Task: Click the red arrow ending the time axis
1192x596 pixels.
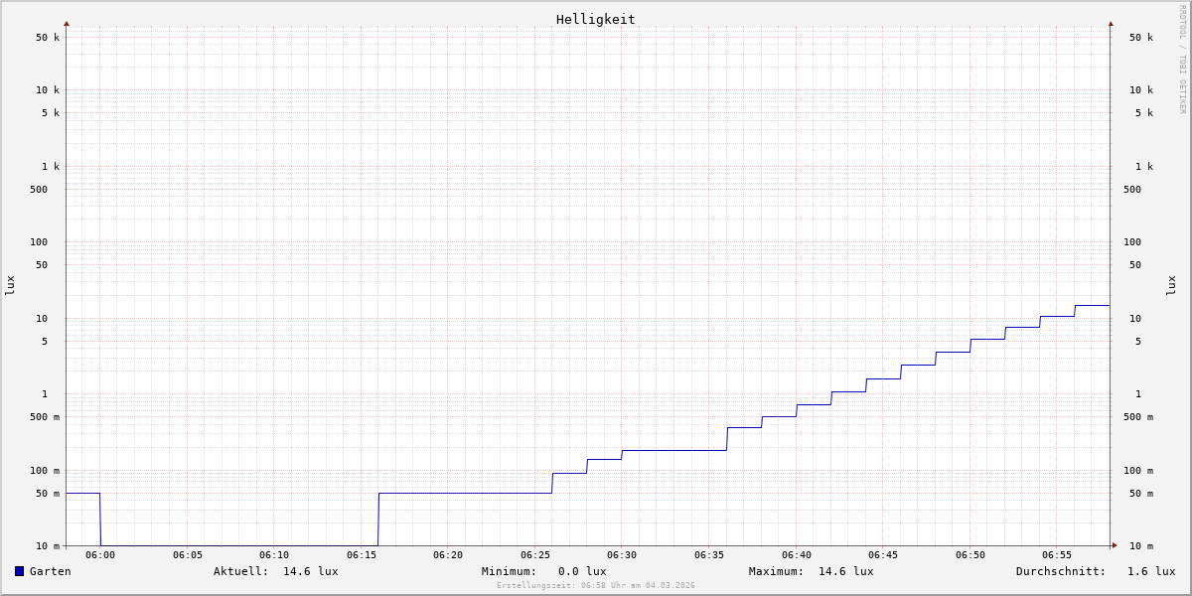Action: pyautogui.click(x=1115, y=545)
